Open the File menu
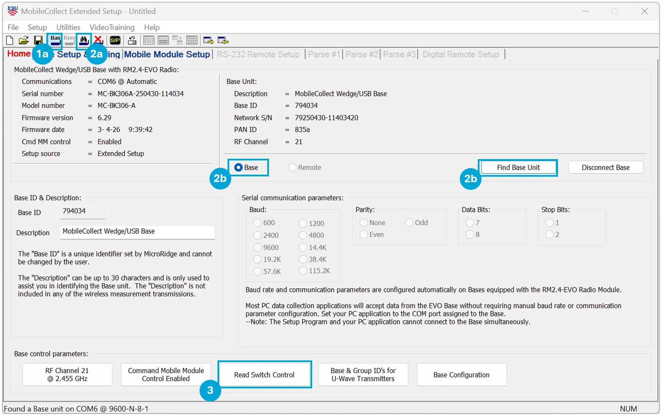Viewport: 661px width, 415px height. [x=13, y=27]
